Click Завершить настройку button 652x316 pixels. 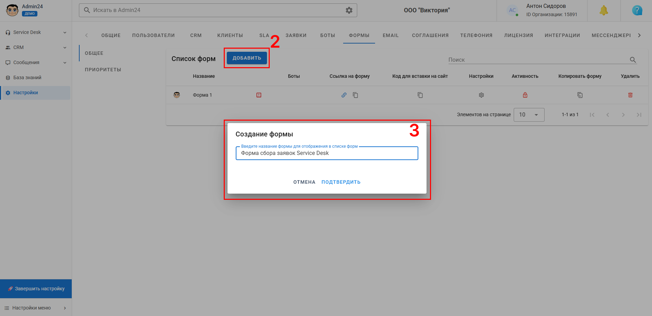[x=36, y=289]
